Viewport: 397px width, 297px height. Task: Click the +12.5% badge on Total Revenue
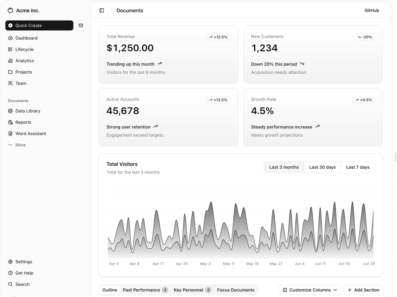[x=218, y=37]
